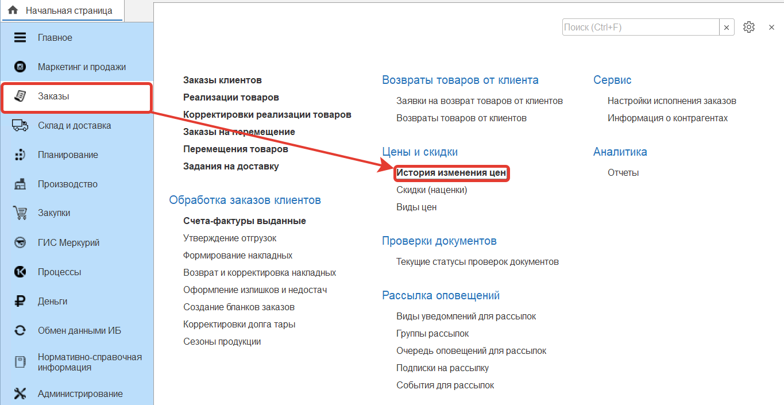Click the Маркетинг и продажи icon

coord(20,67)
